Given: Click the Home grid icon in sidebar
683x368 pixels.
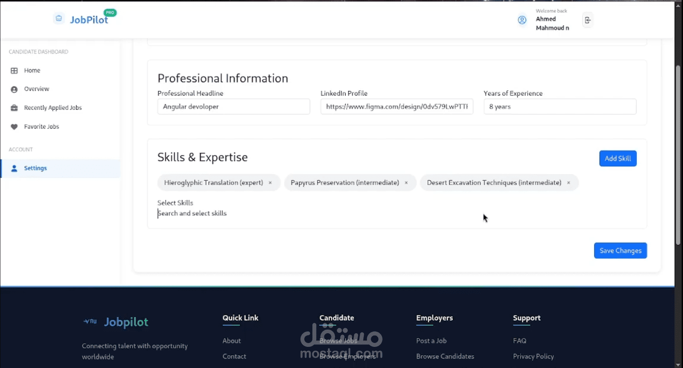Looking at the screenshot, I should pyautogui.click(x=14, y=71).
